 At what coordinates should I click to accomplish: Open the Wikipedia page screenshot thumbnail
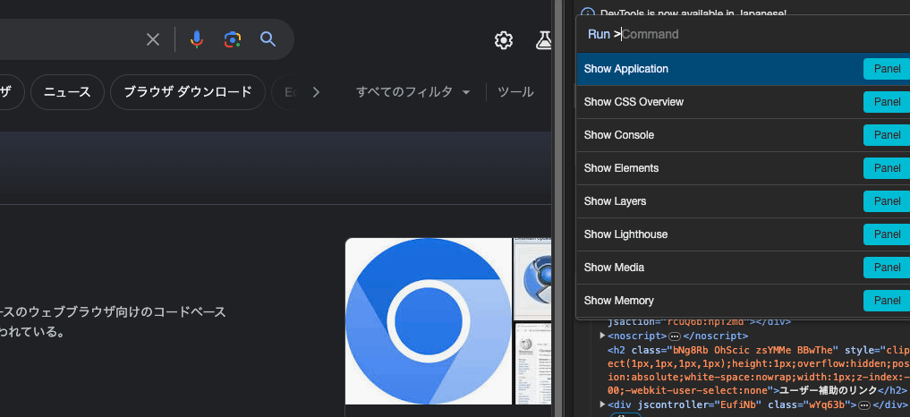532,364
